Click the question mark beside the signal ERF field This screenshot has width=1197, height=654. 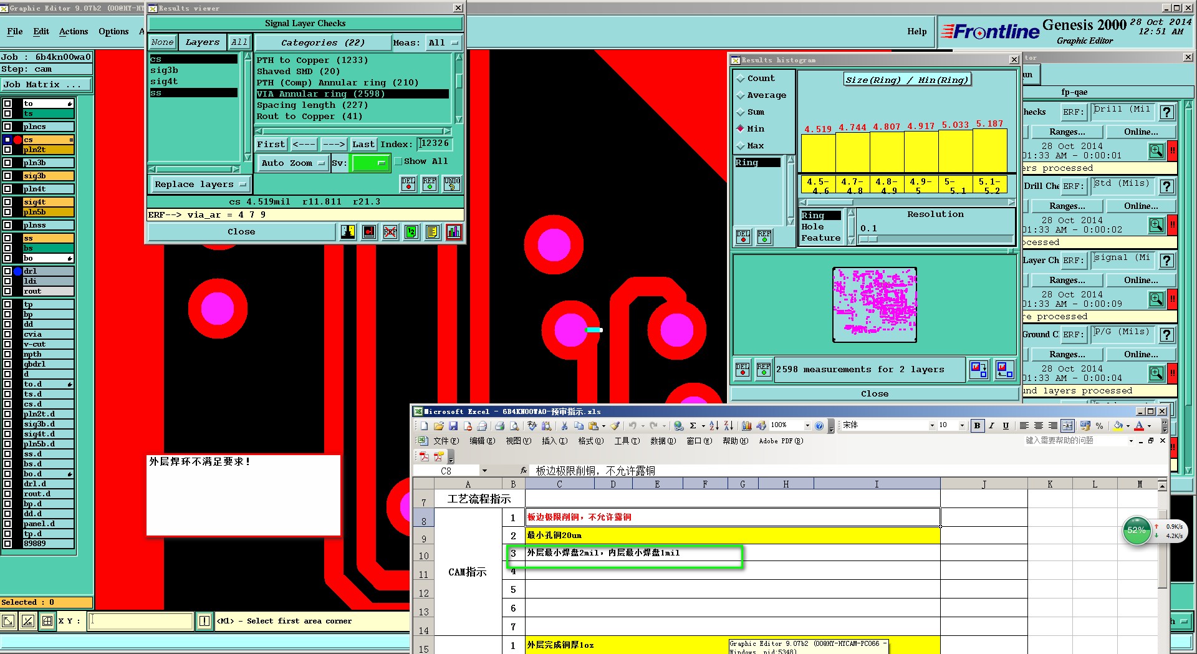click(1167, 261)
